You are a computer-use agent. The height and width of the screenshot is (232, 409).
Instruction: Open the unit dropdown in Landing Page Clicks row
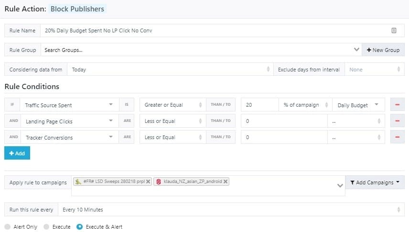[356, 121]
